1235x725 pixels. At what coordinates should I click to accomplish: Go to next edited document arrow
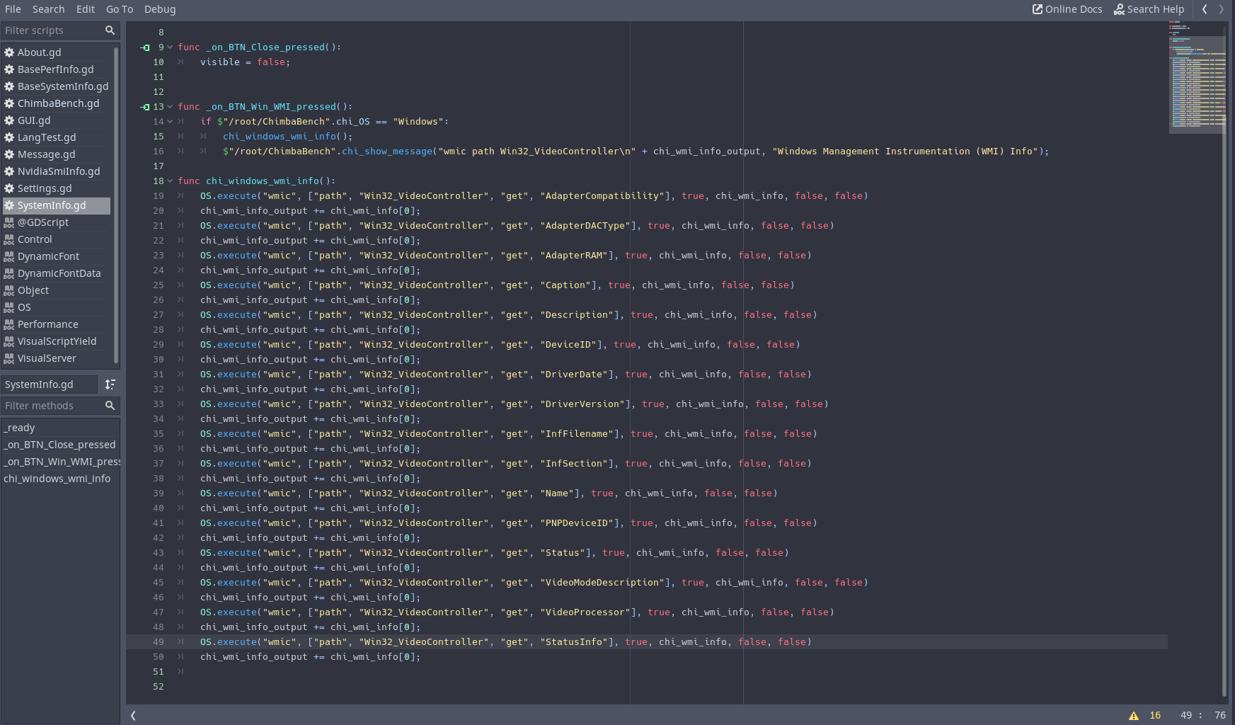point(1222,9)
